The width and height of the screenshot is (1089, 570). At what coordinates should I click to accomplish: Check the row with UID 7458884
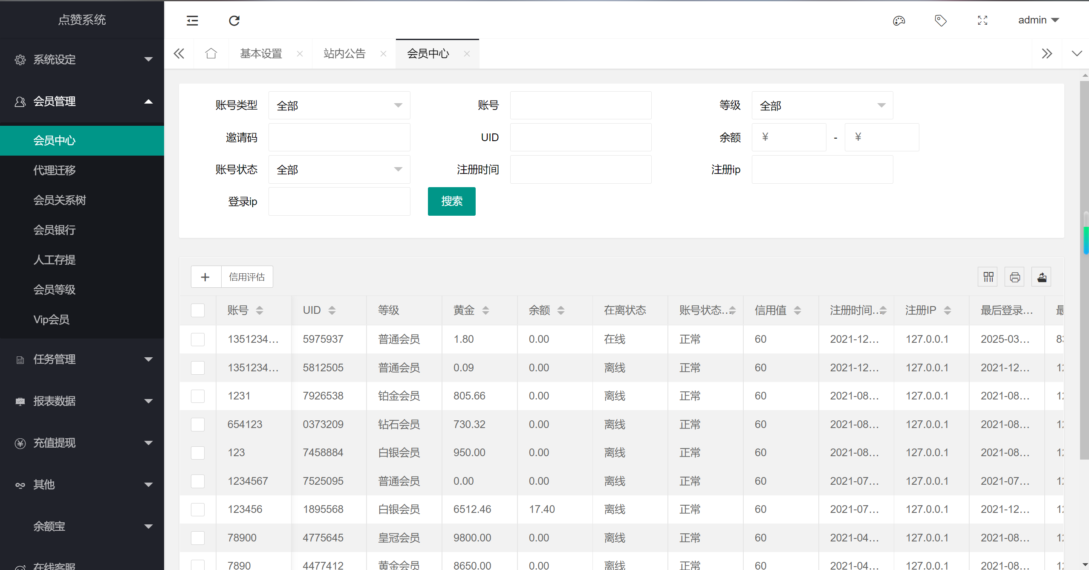pyautogui.click(x=198, y=453)
